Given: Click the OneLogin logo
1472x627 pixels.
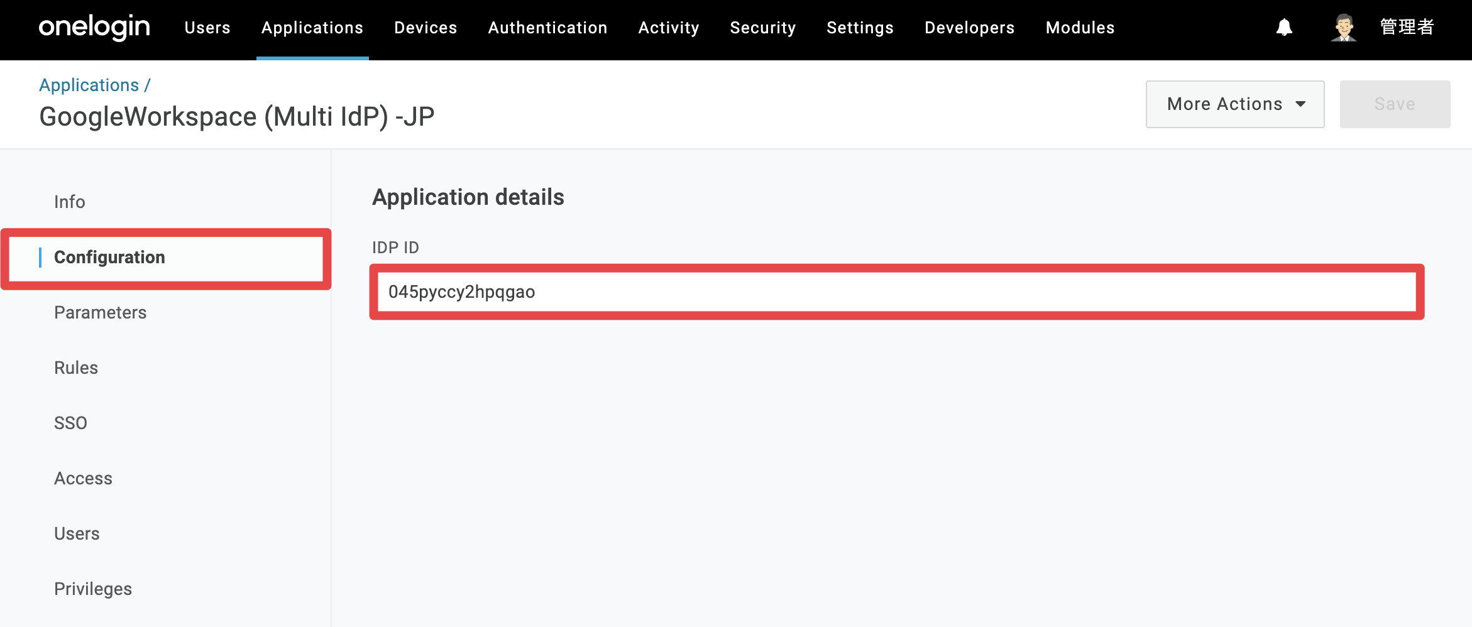Looking at the screenshot, I should pyautogui.click(x=94, y=28).
